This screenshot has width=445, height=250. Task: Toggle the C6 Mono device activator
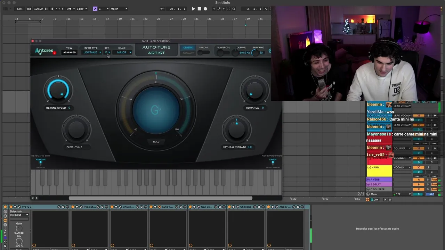(229, 207)
